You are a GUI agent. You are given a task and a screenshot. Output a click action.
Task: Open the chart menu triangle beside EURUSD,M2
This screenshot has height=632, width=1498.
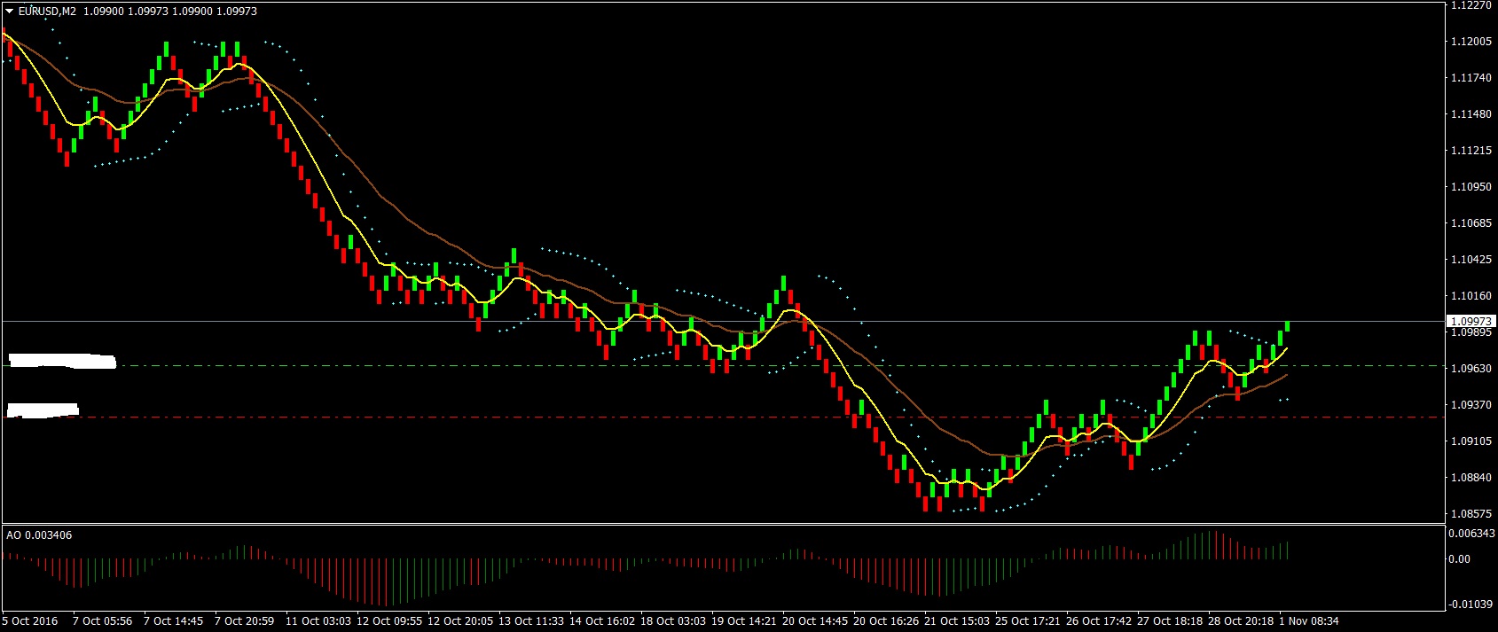10,12
